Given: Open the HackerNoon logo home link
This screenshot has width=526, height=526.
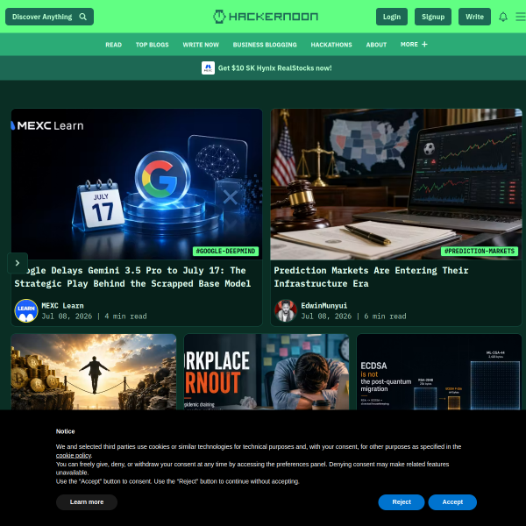Looking at the screenshot, I should click(266, 17).
